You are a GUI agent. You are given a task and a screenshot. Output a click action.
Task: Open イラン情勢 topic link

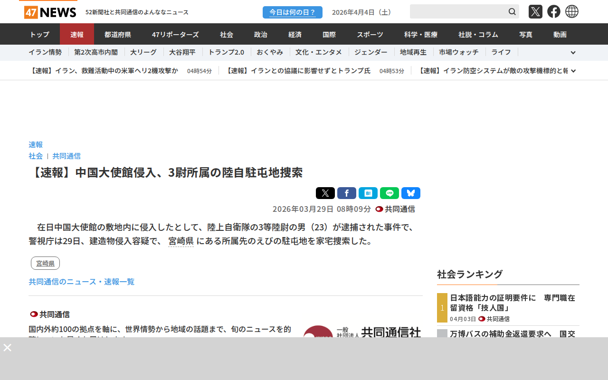point(45,52)
